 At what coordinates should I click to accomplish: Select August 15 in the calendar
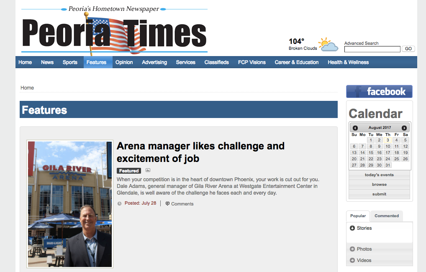[371, 153]
